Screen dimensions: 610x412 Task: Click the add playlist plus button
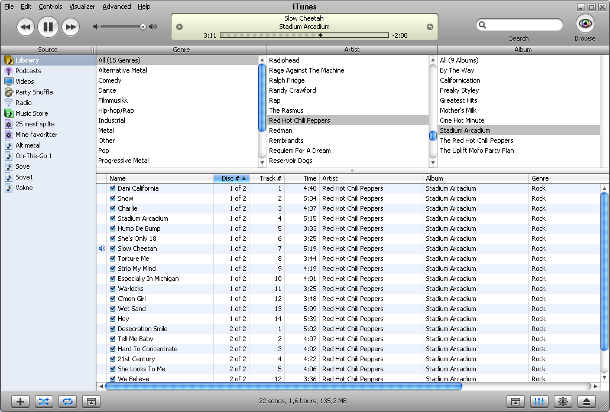20,401
